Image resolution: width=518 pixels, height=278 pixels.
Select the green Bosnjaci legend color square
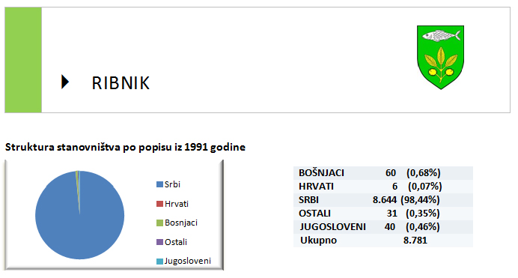click(159, 223)
